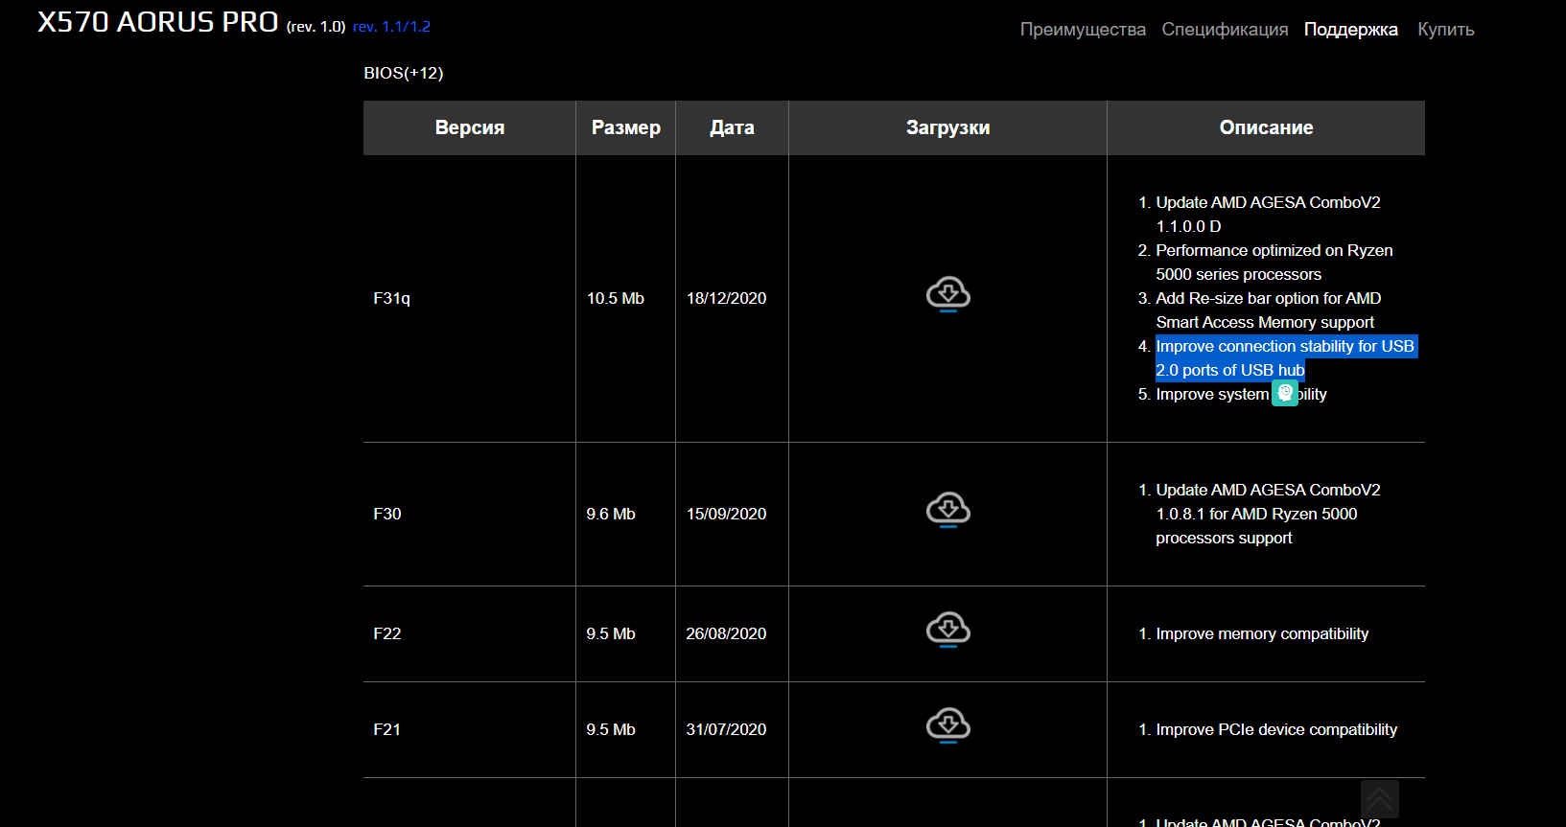1566x827 pixels.
Task: Click the 10.5 Mb size value
Action: [616, 298]
